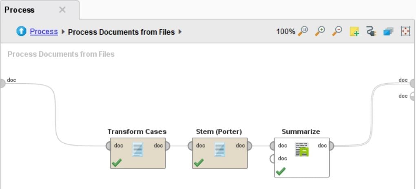The image size is (416, 189).
Task: Open the Process breadcrumb link
Action: tap(44, 31)
